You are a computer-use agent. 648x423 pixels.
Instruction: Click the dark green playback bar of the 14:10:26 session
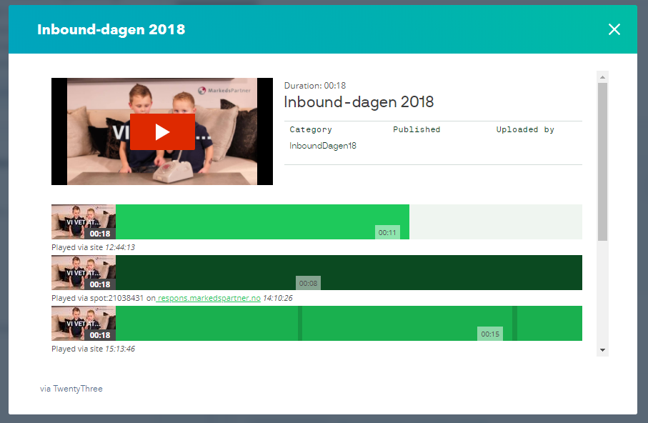(349, 273)
